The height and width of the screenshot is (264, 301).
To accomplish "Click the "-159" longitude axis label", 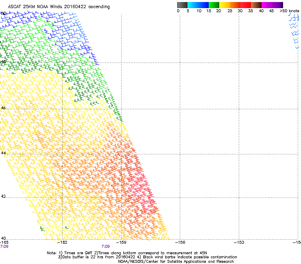I will (122, 242).
